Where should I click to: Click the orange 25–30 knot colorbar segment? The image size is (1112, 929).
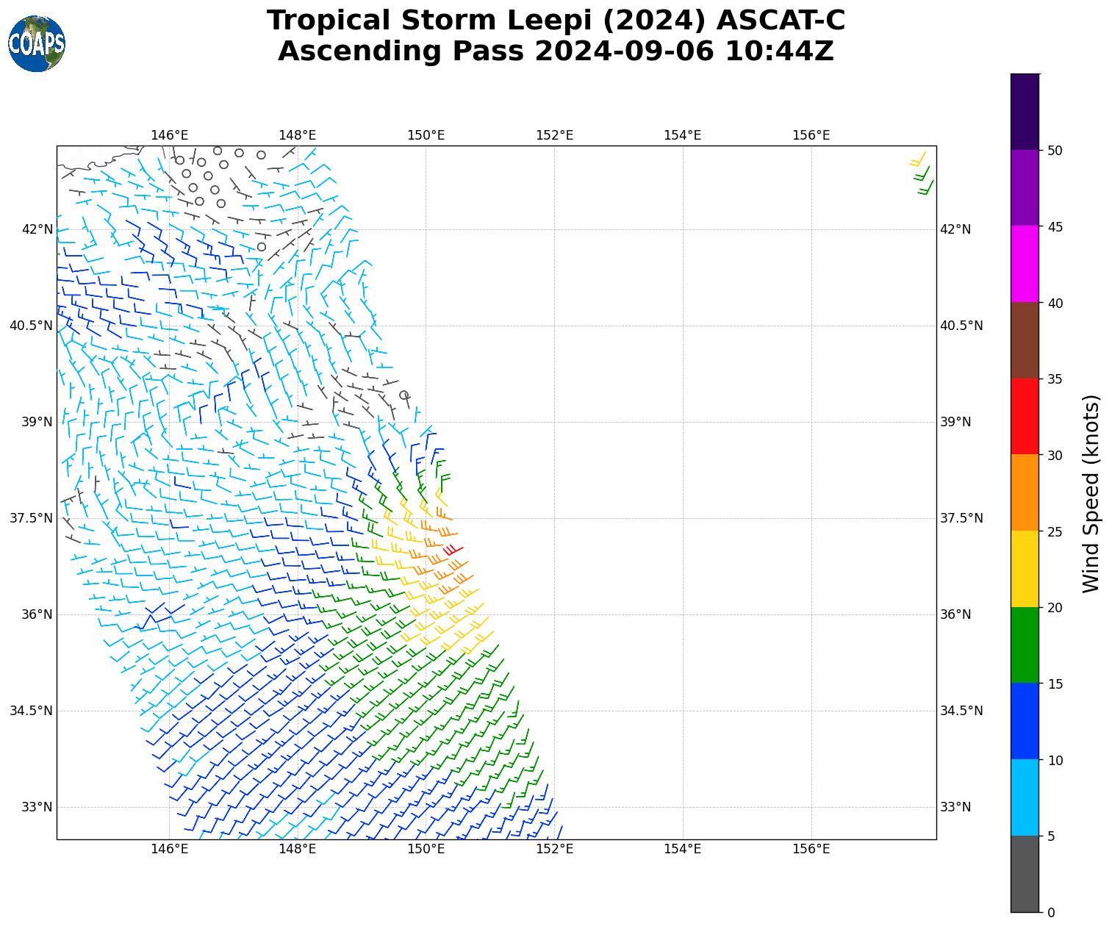pyautogui.click(x=1025, y=492)
